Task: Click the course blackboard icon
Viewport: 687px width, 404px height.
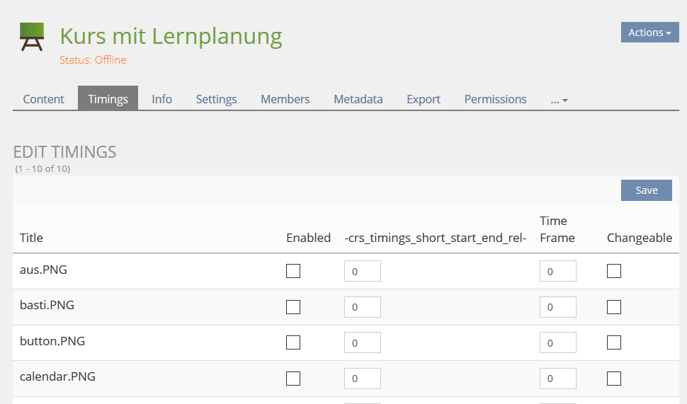Action: pos(31,37)
